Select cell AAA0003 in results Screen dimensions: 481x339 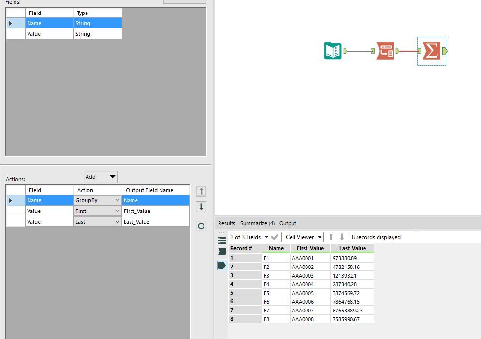tap(310, 276)
